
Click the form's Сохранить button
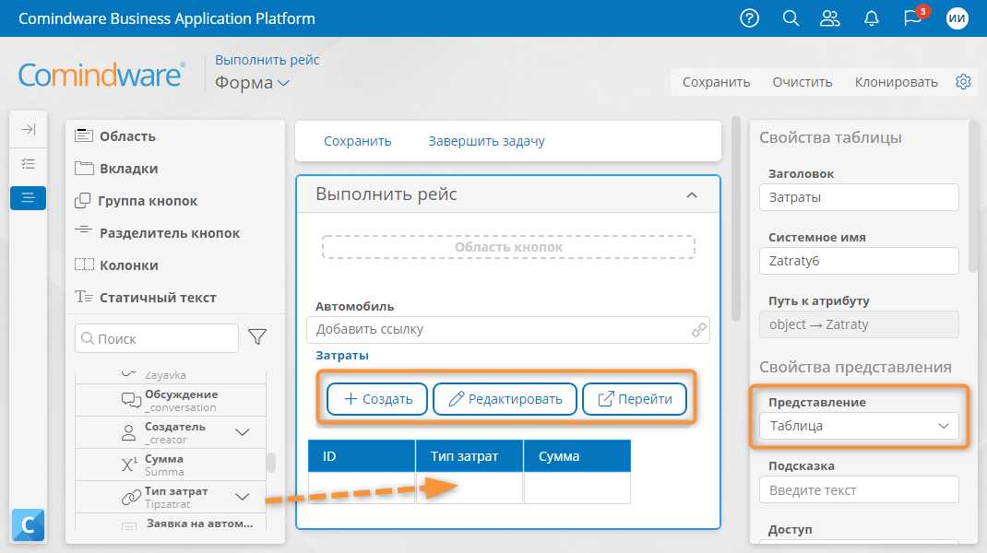[x=358, y=141]
